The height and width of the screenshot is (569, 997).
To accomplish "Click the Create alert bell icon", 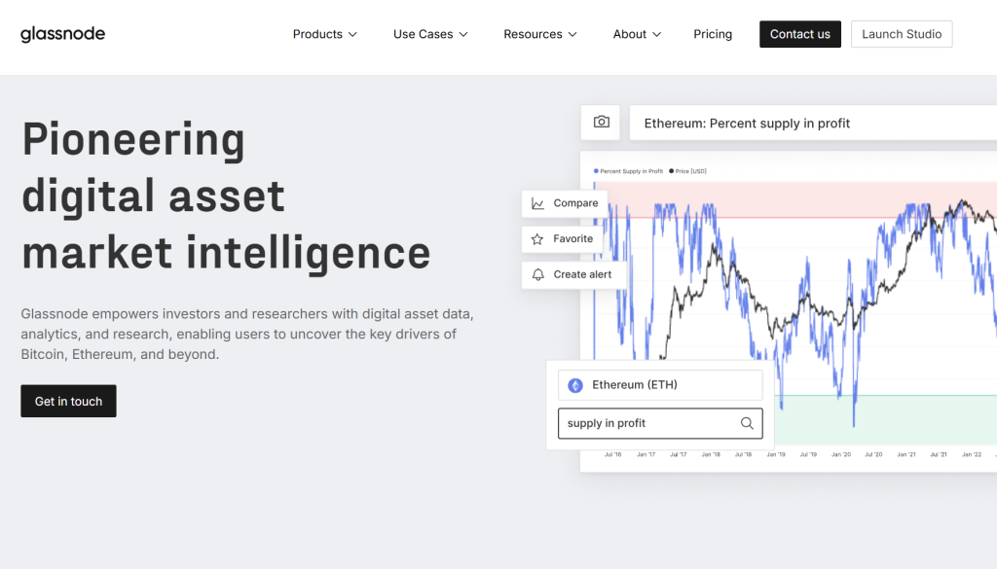I will pyautogui.click(x=538, y=274).
